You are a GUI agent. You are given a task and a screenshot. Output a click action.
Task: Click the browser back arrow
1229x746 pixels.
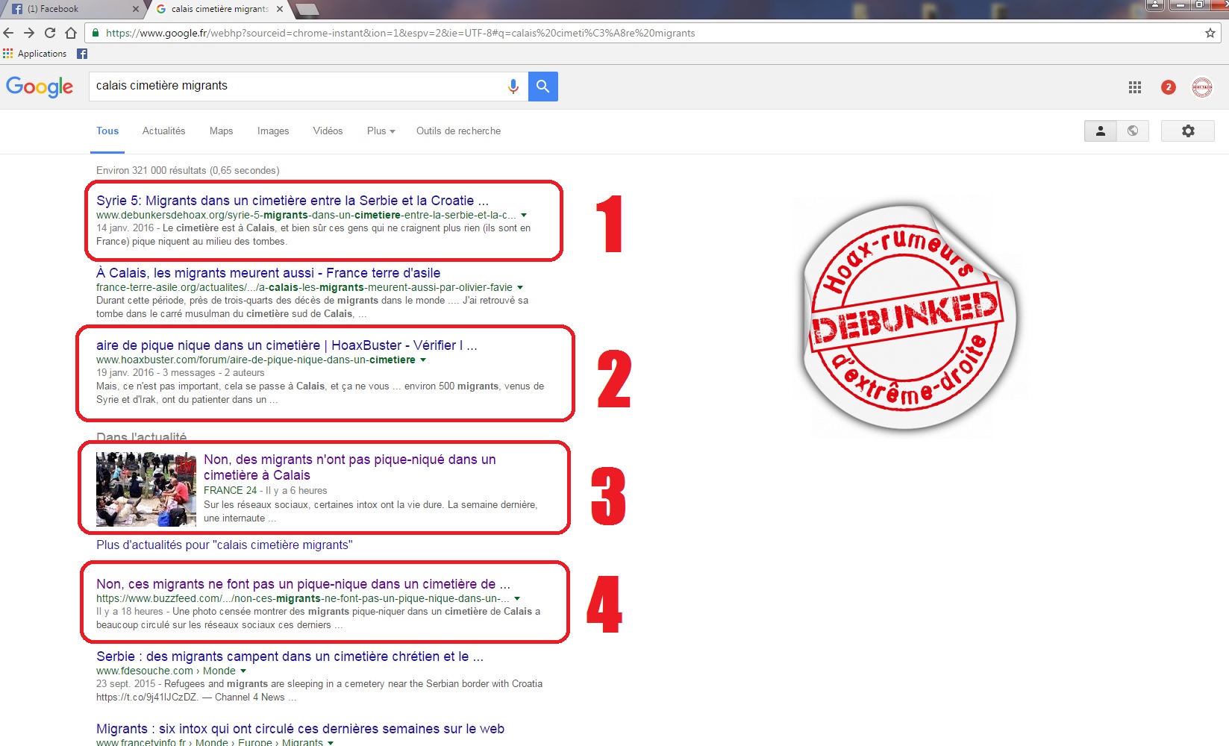click(x=9, y=33)
